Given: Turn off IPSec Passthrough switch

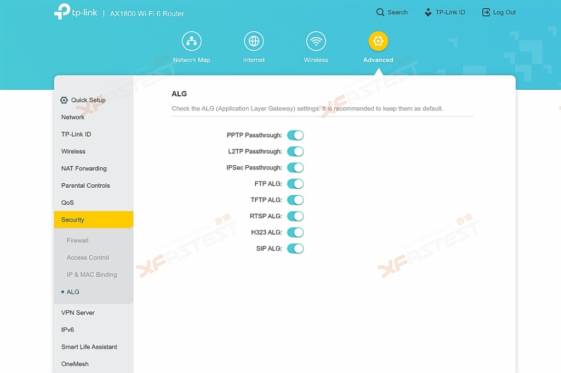Looking at the screenshot, I should (x=295, y=167).
